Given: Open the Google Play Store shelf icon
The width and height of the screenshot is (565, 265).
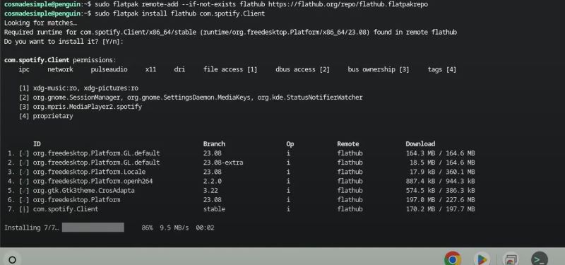Looking at the screenshot, I should coord(482,259).
